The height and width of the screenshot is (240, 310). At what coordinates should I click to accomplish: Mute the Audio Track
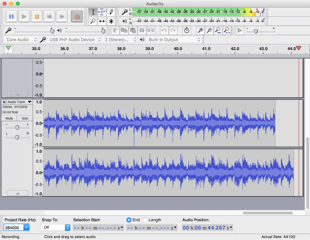[9, 118]
